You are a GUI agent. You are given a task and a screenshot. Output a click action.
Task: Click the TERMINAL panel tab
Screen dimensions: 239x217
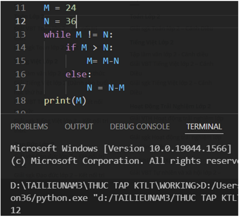(x=204, y=127)
